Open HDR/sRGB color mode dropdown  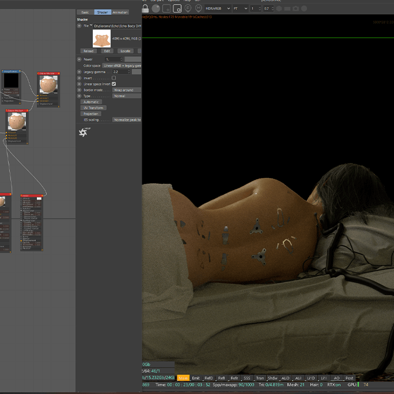tap(218, 9)
